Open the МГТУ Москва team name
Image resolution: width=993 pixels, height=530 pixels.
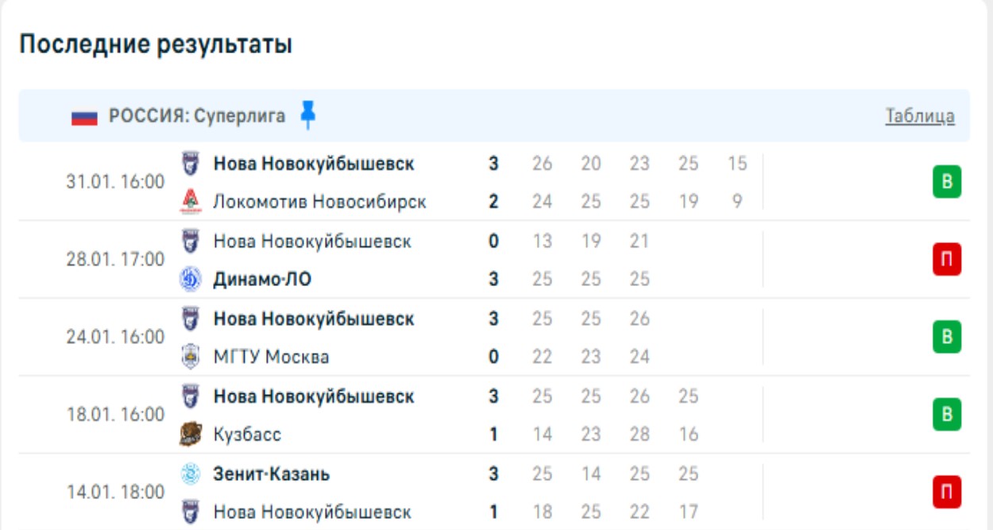271,358
